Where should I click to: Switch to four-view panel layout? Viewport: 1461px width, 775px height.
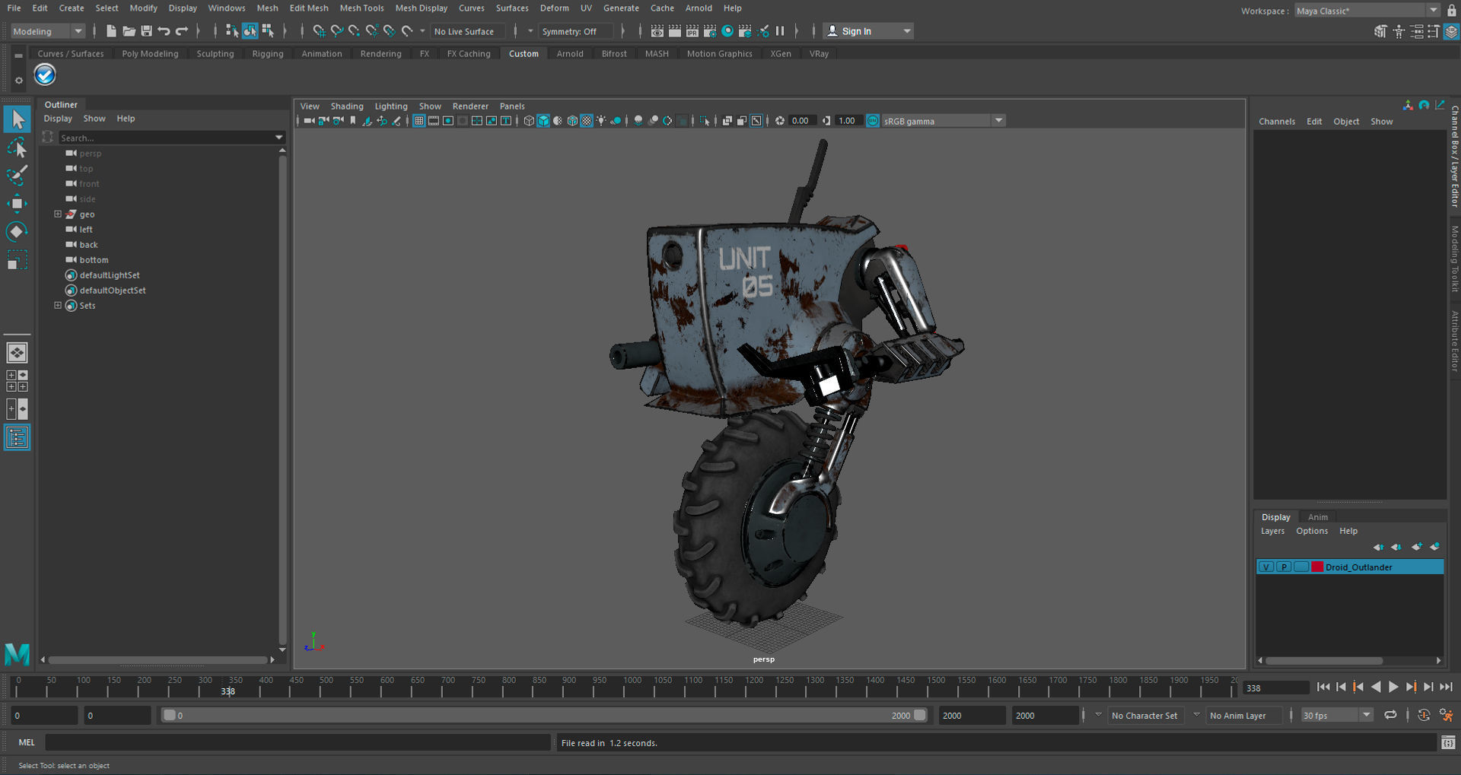(17, 381)
